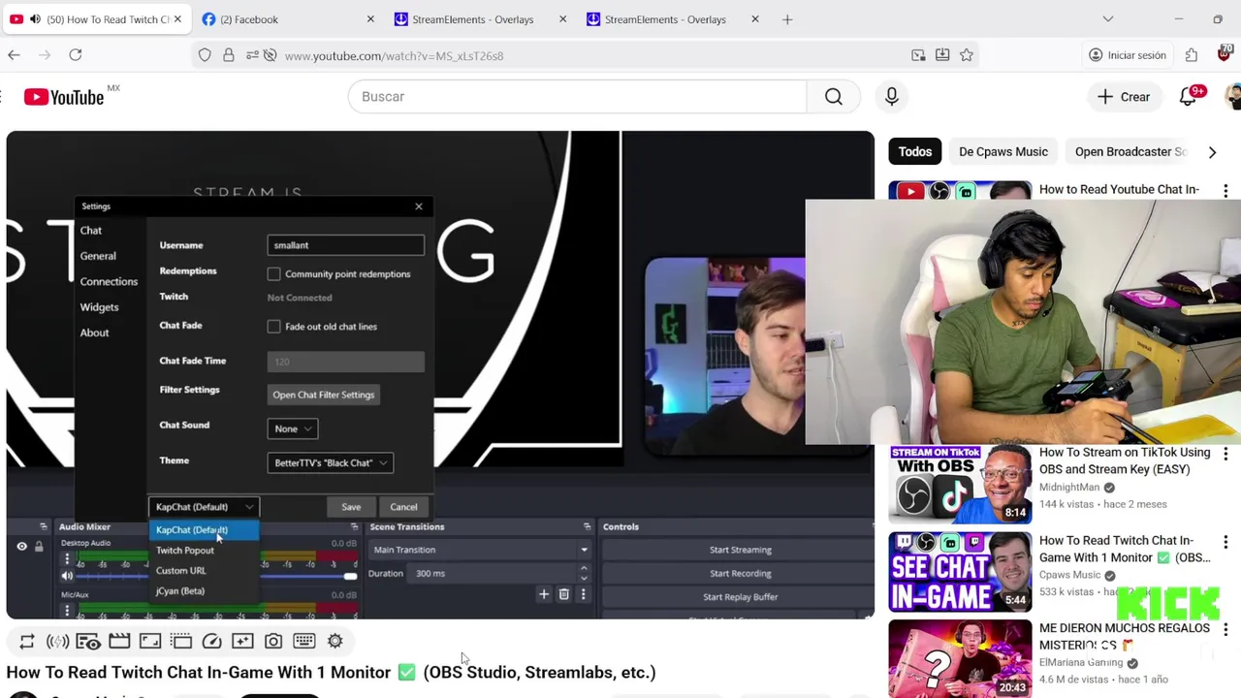
Task: Open the browser extensions puzzle icon
Action: pos(1192,55)
